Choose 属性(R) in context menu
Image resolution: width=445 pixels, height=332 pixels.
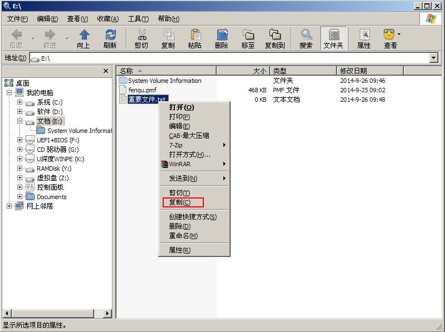(x=194, y=250)
